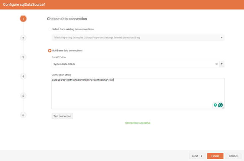This screenshot has width=244, height=161.
Task: Click the green lightbulb suggestion icon
Action: [215, 105]
